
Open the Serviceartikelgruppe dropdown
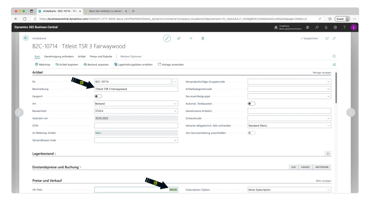[328, 96]
